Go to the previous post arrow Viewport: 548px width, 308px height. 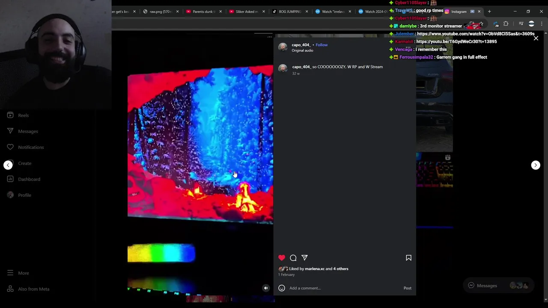pos(8,165)
